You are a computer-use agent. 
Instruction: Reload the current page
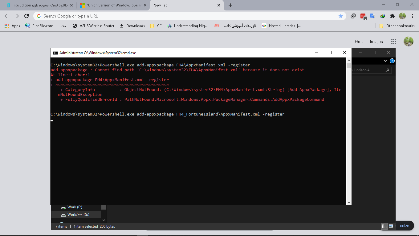pyautogui.click(x=26, y=16)
